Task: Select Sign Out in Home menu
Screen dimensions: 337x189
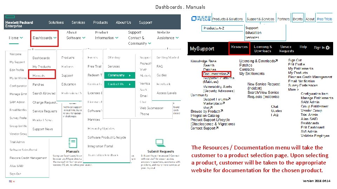Action: pyautogui.click(x=15, y=174)
